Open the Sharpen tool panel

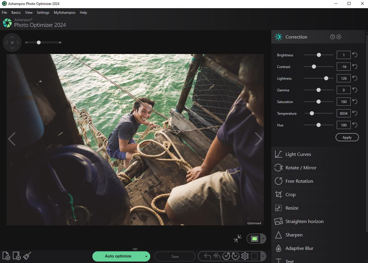pos(294,235)
